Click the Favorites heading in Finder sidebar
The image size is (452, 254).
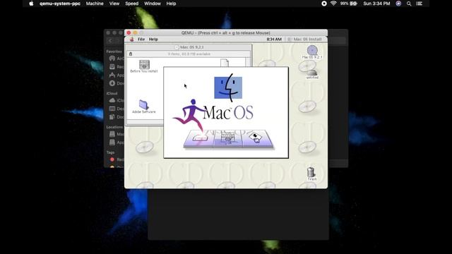[x=114, y=52]
